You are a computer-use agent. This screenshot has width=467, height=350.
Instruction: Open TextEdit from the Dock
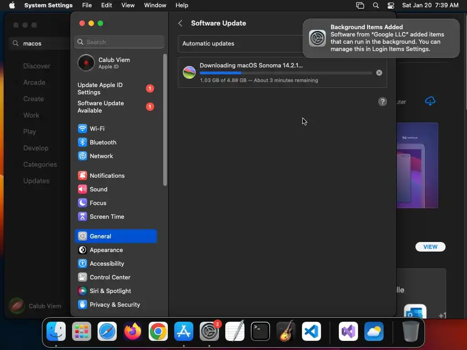[x=235, y=331]
